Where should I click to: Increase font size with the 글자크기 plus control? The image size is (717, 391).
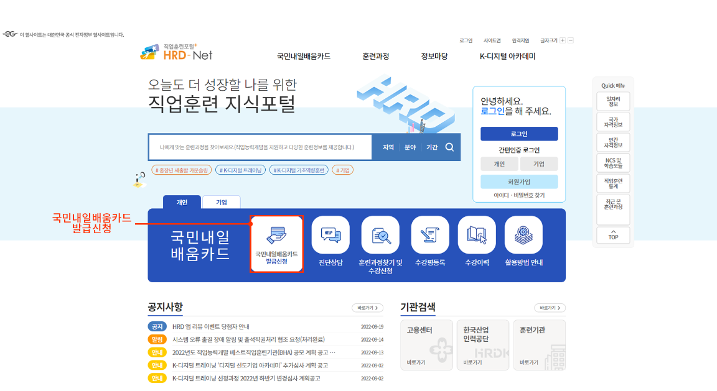pyautogui.click(x=562, y=39)
